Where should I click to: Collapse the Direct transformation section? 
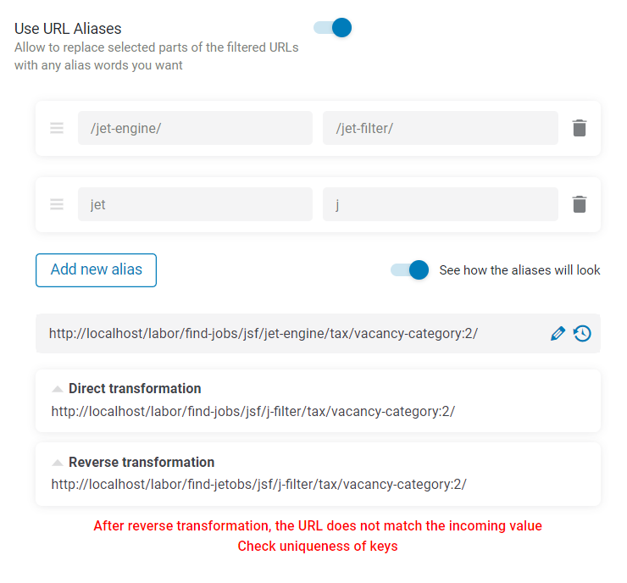[58, 389]
